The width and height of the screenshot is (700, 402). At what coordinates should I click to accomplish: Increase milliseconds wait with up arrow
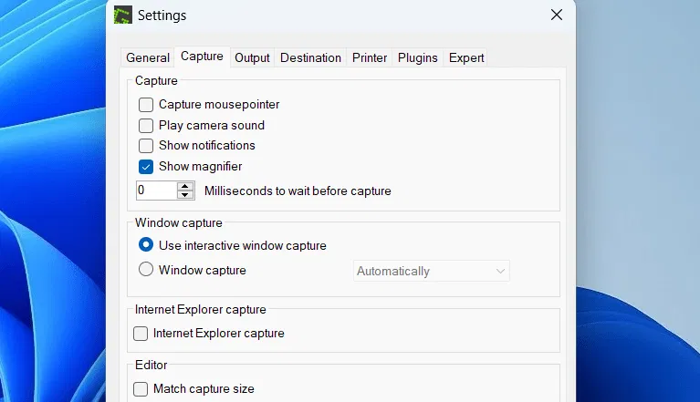coord(185,186)
